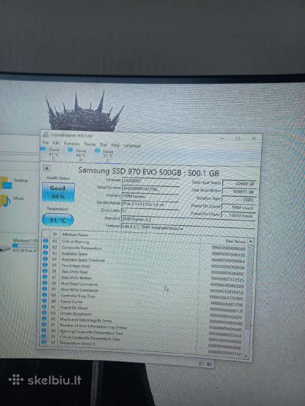Click the Interface NVM Express field
The height and width of the screenshot is (406, 305).
point(150,196)
